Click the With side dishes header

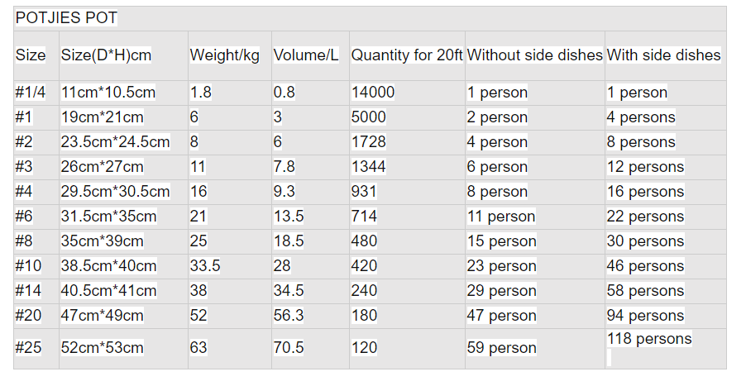[x=663, y=55]
